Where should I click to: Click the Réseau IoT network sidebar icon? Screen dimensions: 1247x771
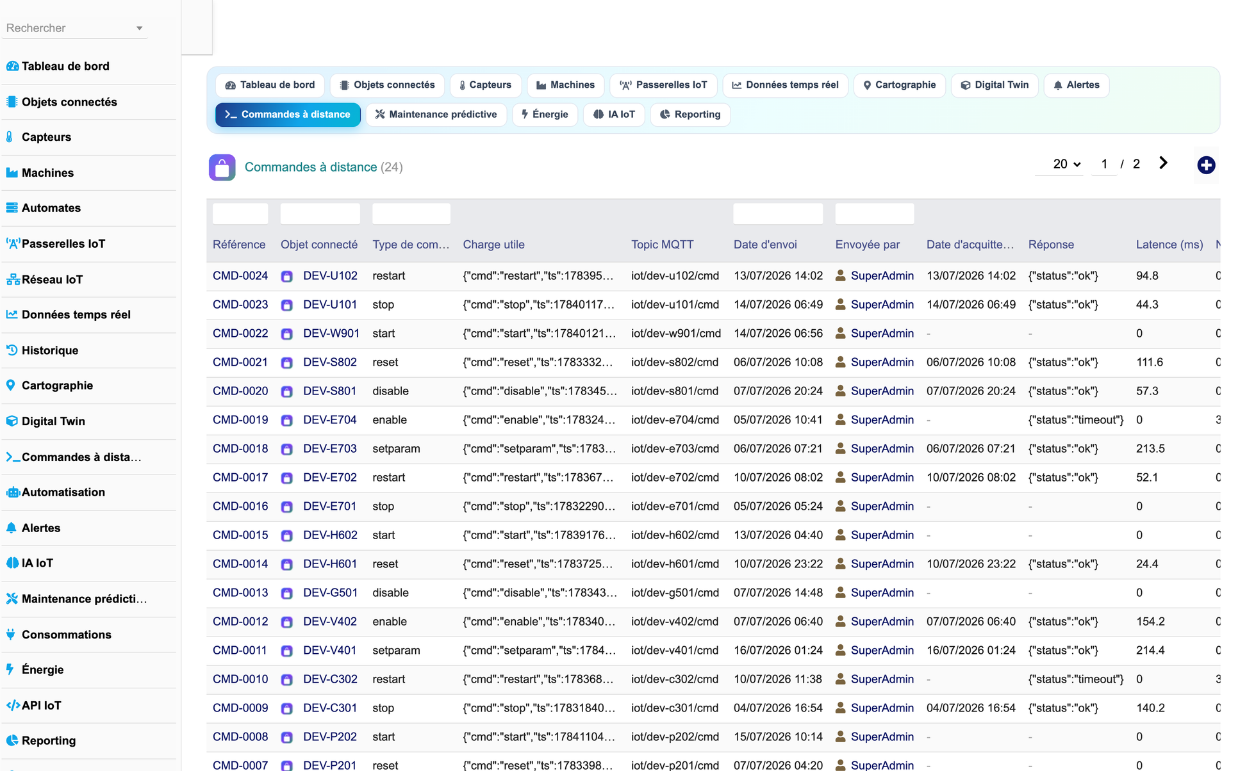(13, 279)
